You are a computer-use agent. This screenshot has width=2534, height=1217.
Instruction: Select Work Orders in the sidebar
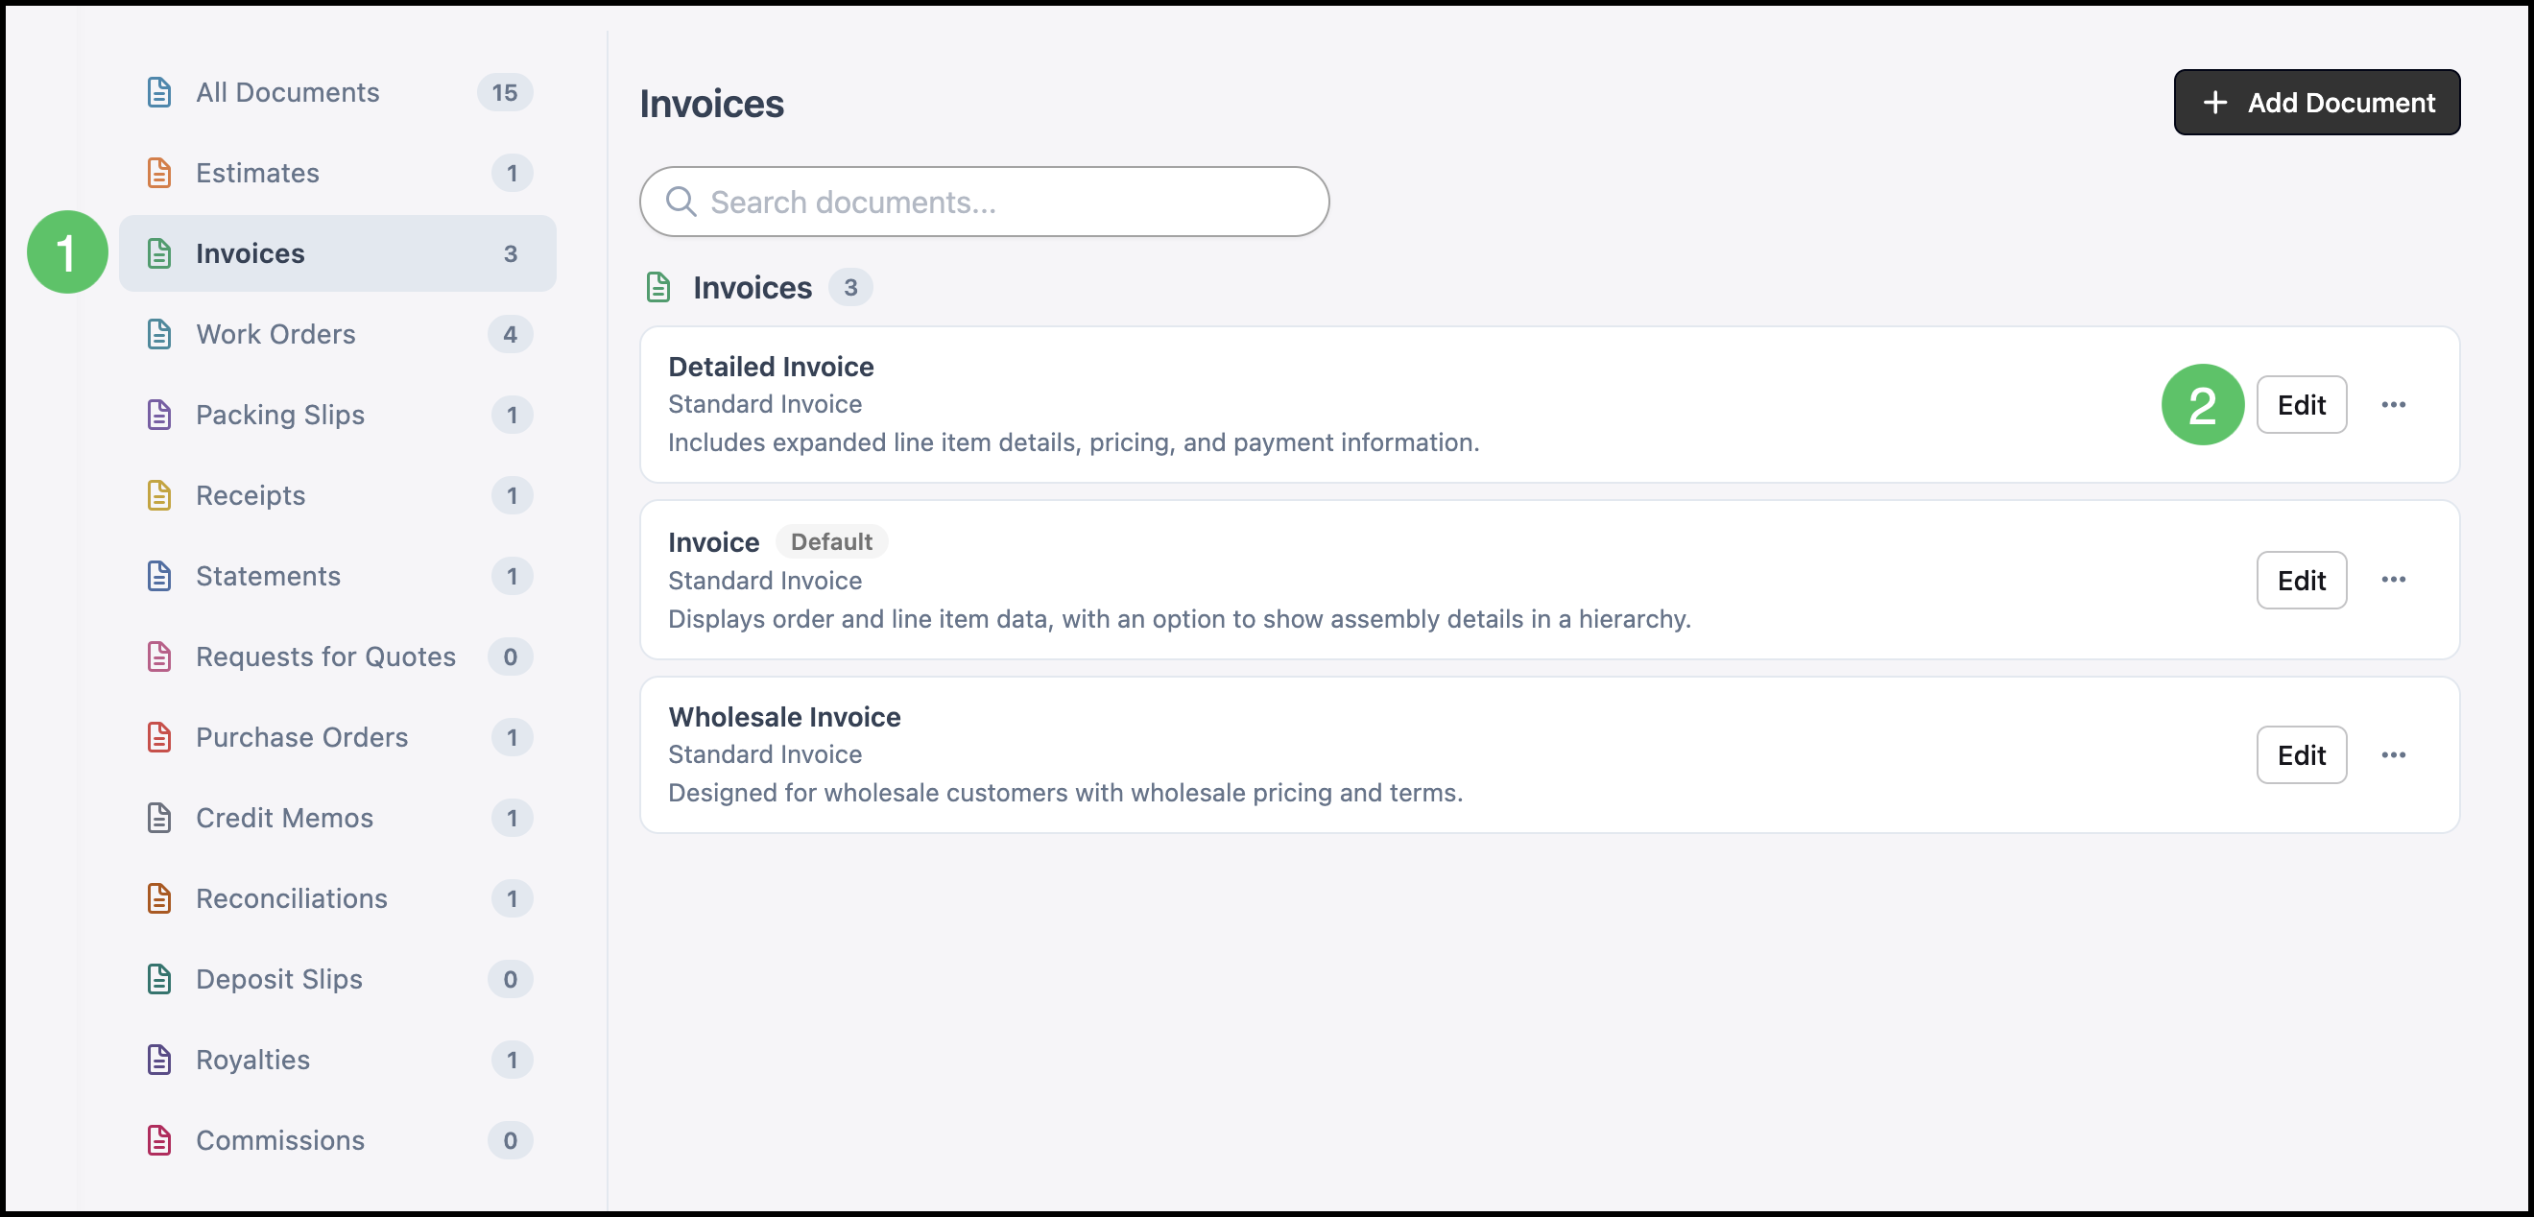tap(338, 335)
